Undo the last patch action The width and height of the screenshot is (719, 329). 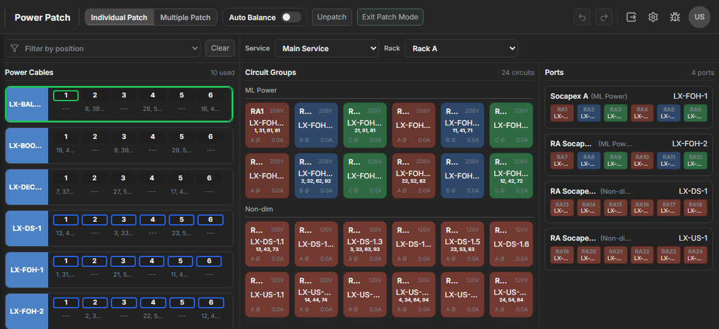582,17
